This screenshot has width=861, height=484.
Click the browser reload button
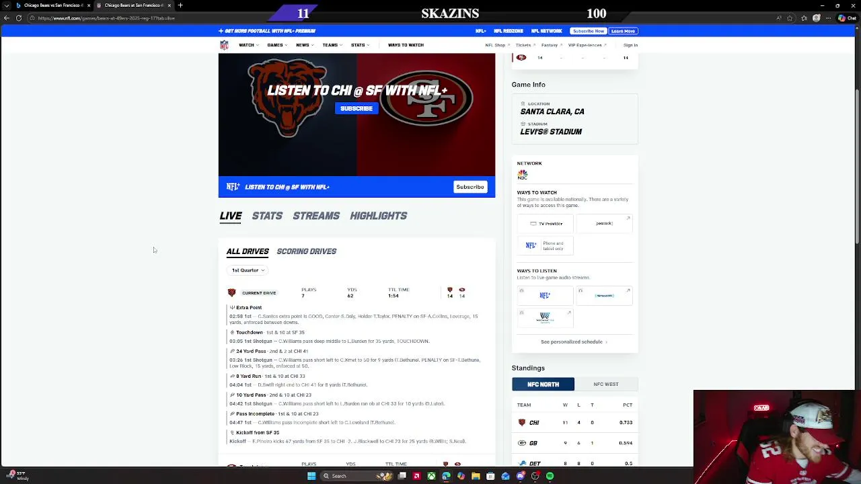click(x=19, y=18)
